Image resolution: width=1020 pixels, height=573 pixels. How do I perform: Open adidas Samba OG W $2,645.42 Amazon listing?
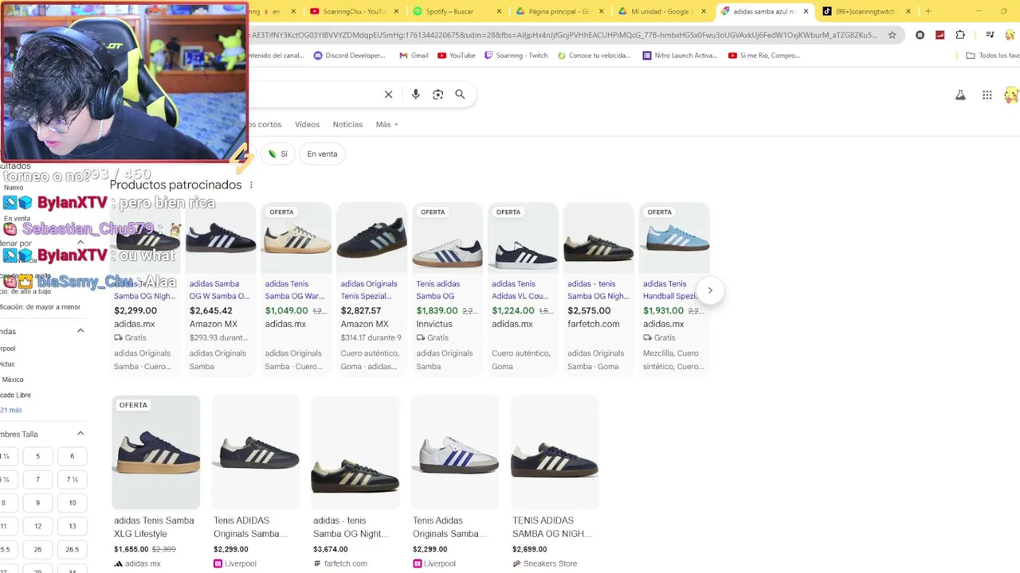[x=220, y=288]
